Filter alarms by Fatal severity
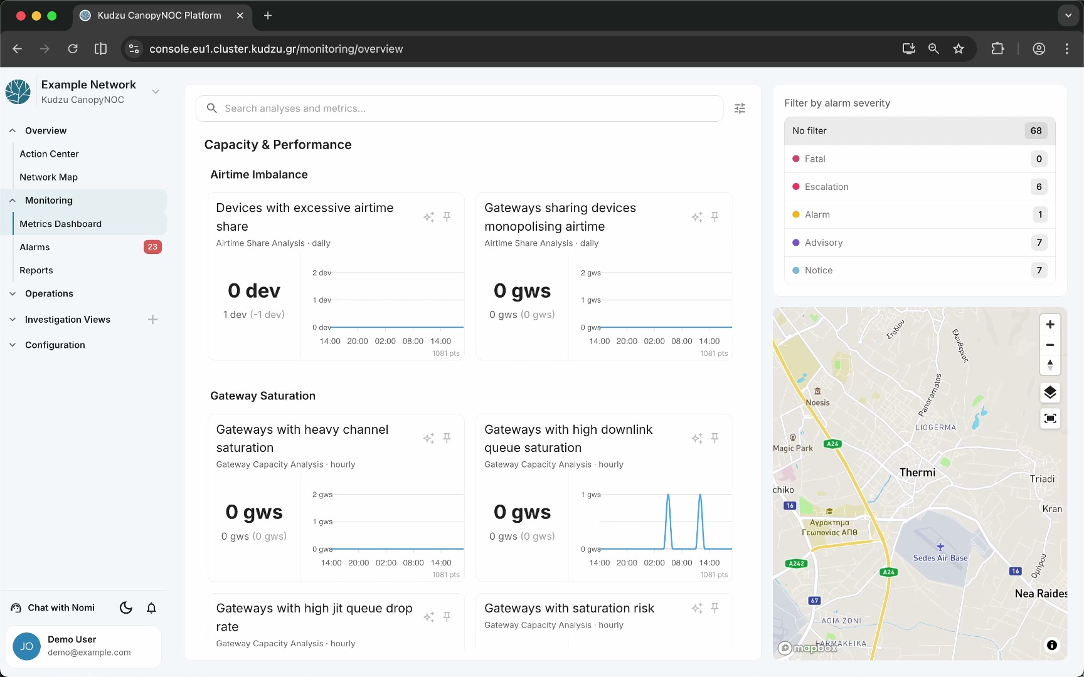 920,159
